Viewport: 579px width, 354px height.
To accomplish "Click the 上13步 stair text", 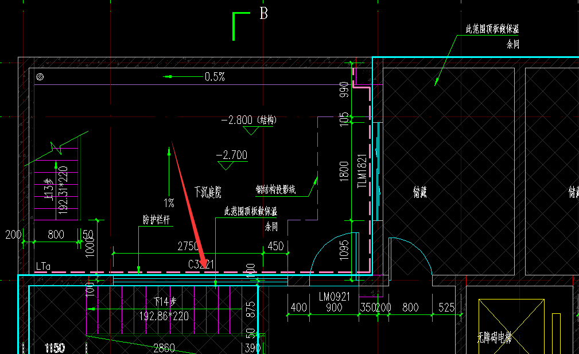I will point(49,189).
